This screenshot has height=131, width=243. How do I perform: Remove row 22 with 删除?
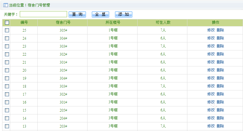pyautogui.click(x=220, y=54)
